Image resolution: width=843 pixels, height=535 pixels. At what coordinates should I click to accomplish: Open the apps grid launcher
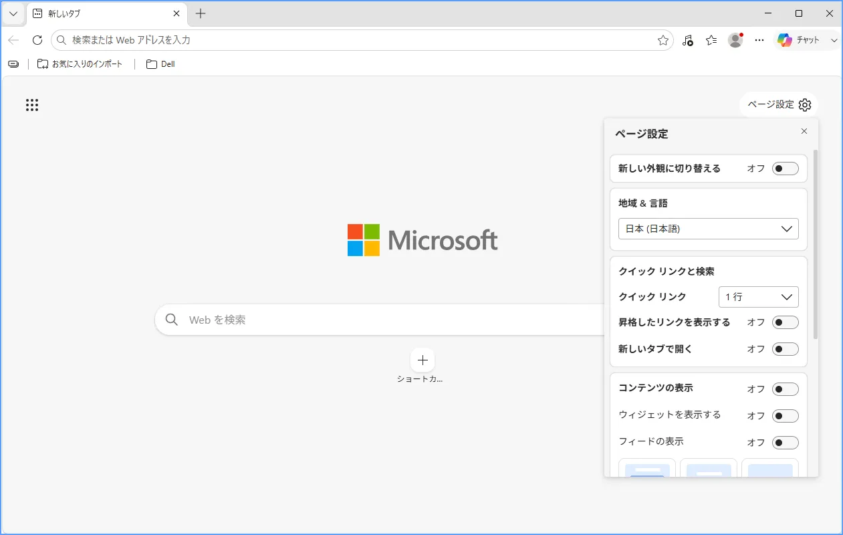[x=32, y=105]
